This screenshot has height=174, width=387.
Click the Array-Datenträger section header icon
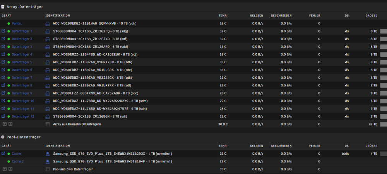(x=3, y=7)
